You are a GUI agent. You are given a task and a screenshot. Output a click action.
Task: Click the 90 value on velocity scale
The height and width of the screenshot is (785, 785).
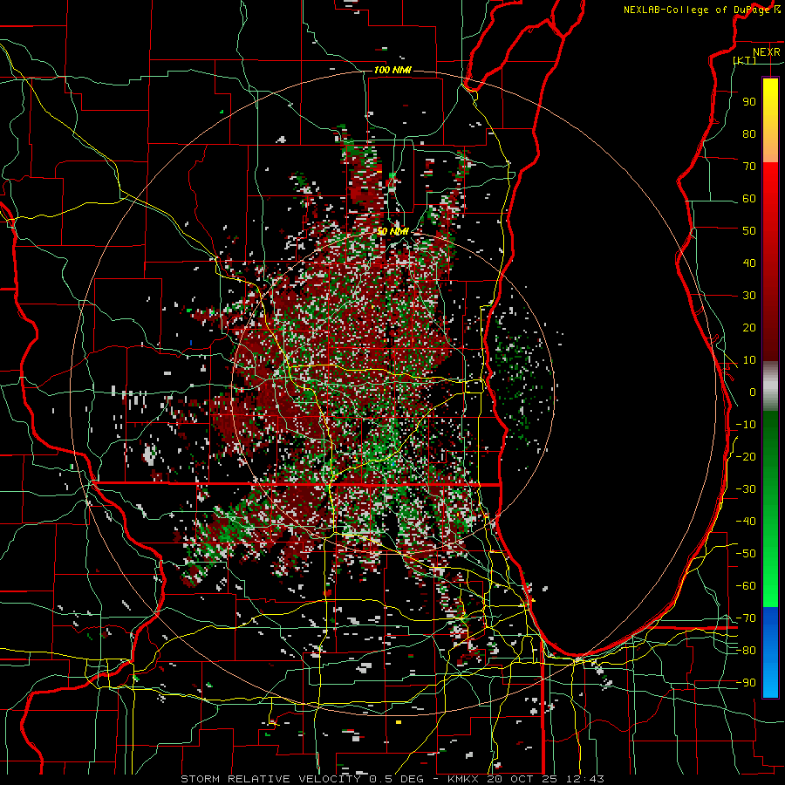coord(749,102)
